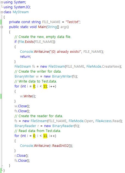Click "Open" in FileMode.Open
The width and height of the screenshot is (125, 173).
tap(89, 121)
